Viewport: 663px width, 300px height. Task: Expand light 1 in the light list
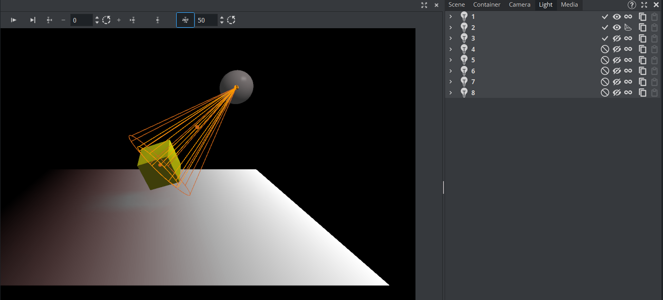point(450,16)
